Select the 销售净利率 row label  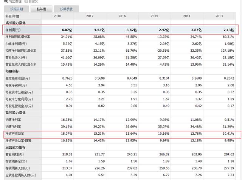[13, 120]
